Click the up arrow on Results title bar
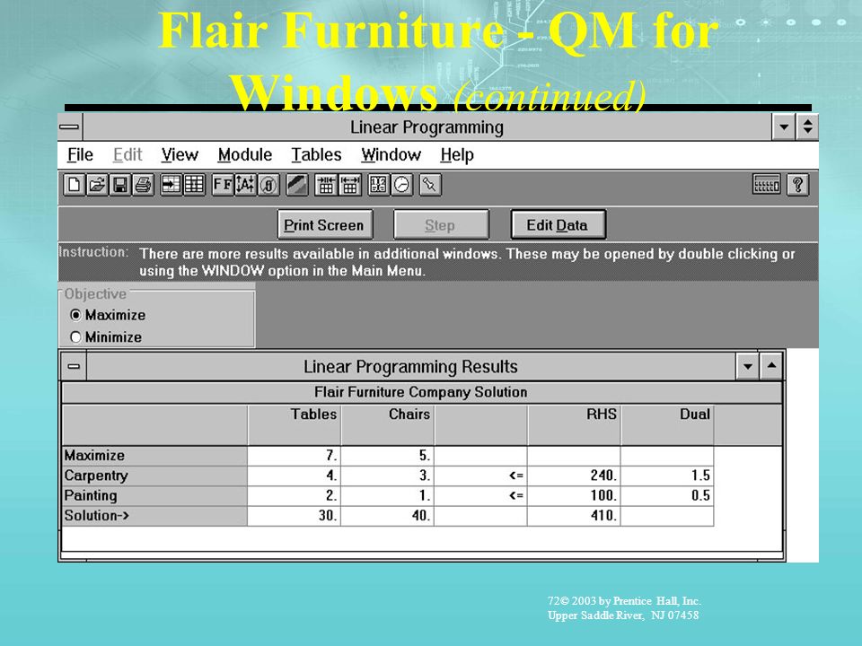The width and height of the screenshot is (862, 646). click(771, 366)
